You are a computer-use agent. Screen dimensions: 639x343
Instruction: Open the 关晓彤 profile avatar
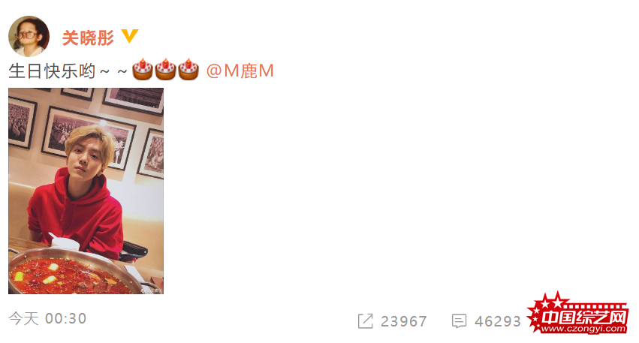click(x=29, y=36)
